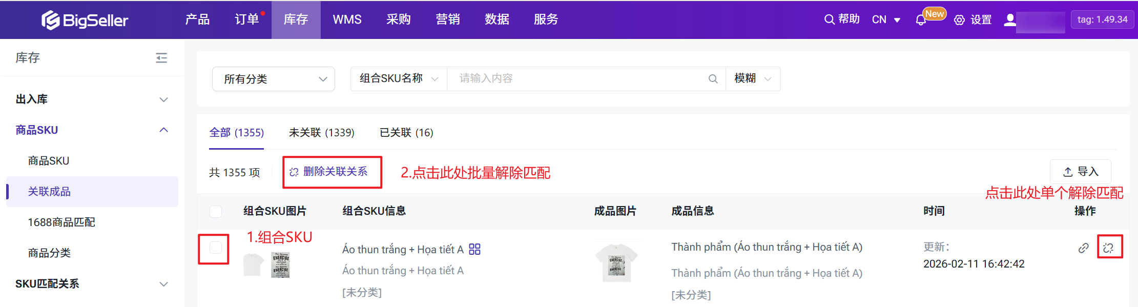1138x307 pixels.
Task: Tick checkbox for Áo thun trắng row
Action: click(x=216, y=248)
